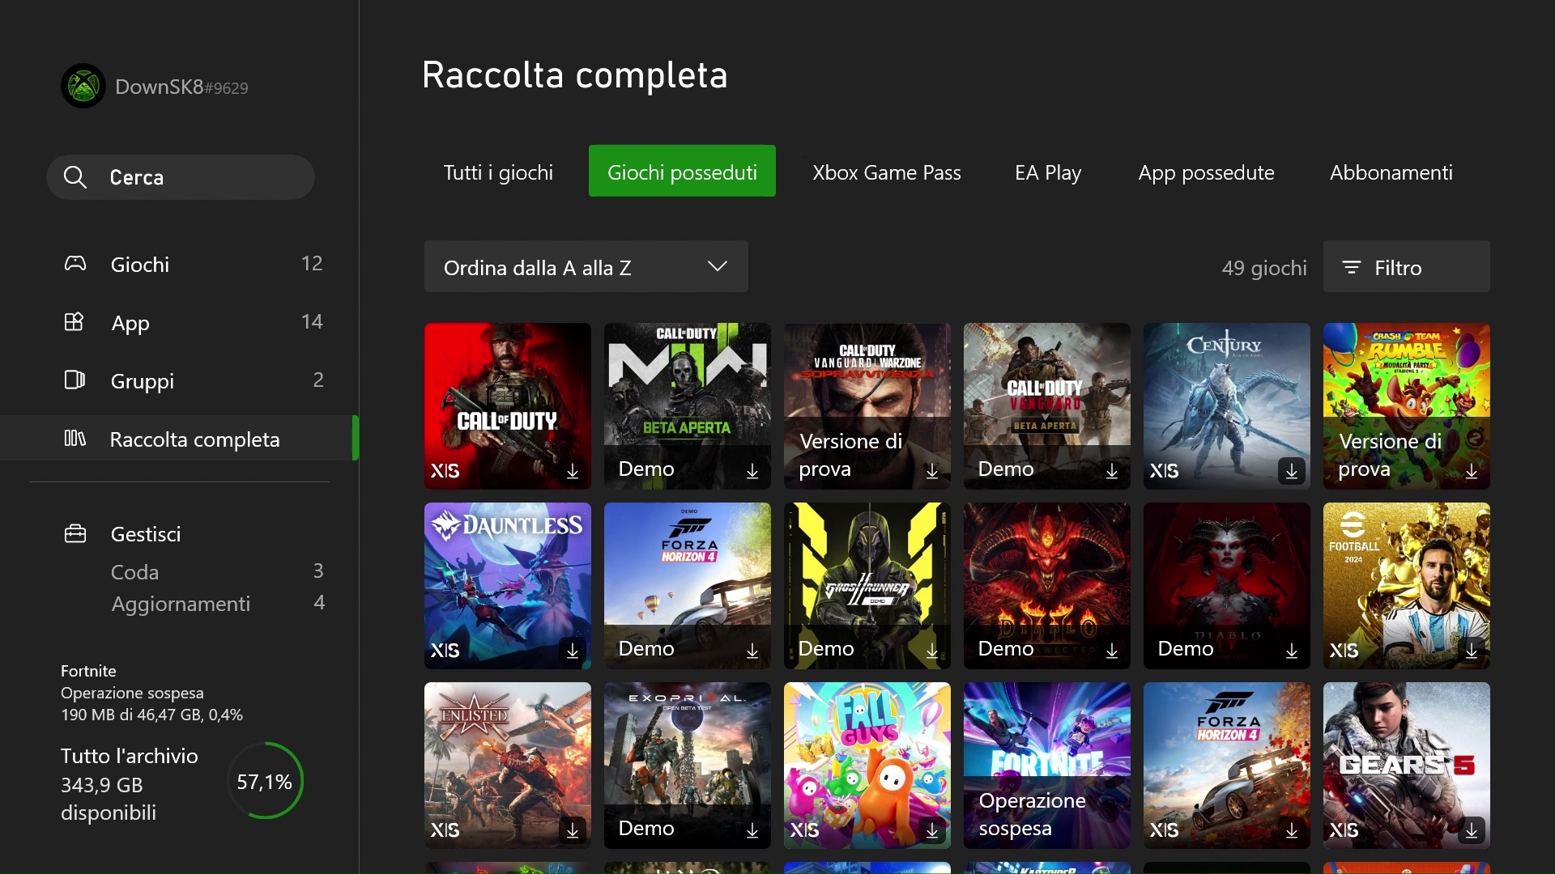
Task: Select the Giochi posseduti tab
Action: (x=682, y=171)
